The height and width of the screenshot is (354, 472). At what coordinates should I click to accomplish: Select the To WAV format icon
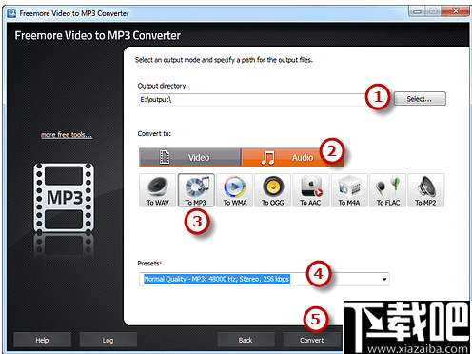(x=157, y=190)
